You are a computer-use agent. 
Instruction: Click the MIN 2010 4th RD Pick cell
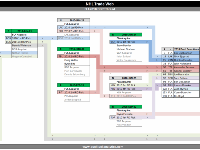pyautogui.click(x=129, y=89)
